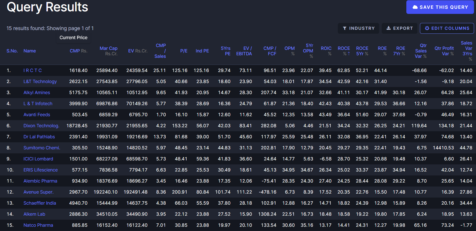This screenshot has height=231, width=476.
Task: Sort by ROIC % column header
Action: [x=326, y=51]
